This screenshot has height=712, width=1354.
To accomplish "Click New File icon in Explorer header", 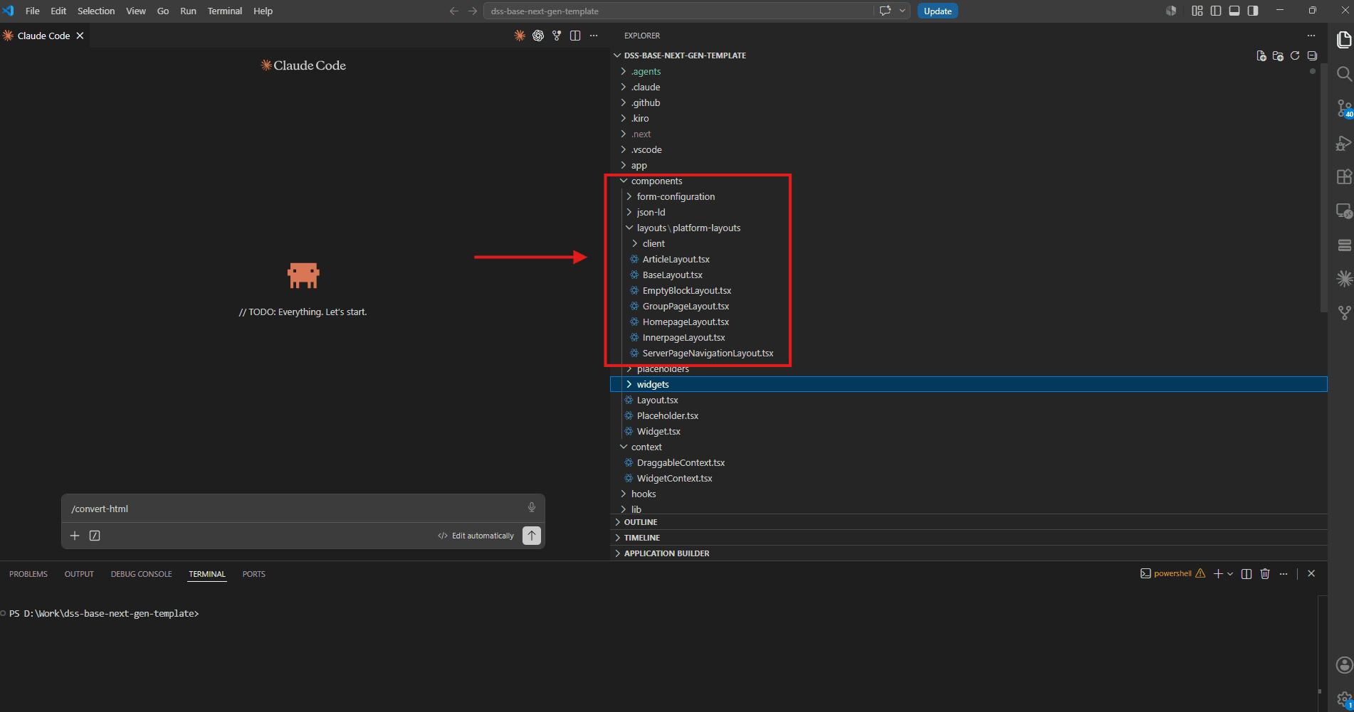I will pyautogui.click(x=1261, y=55).
